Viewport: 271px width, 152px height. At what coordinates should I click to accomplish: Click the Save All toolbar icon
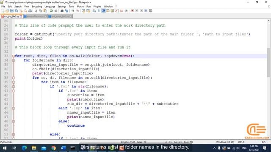(x=16, y=11)
